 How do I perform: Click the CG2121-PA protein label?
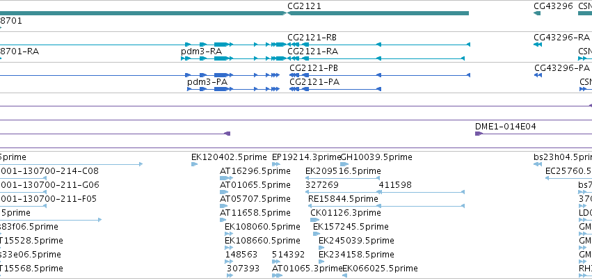coord(314,81)
